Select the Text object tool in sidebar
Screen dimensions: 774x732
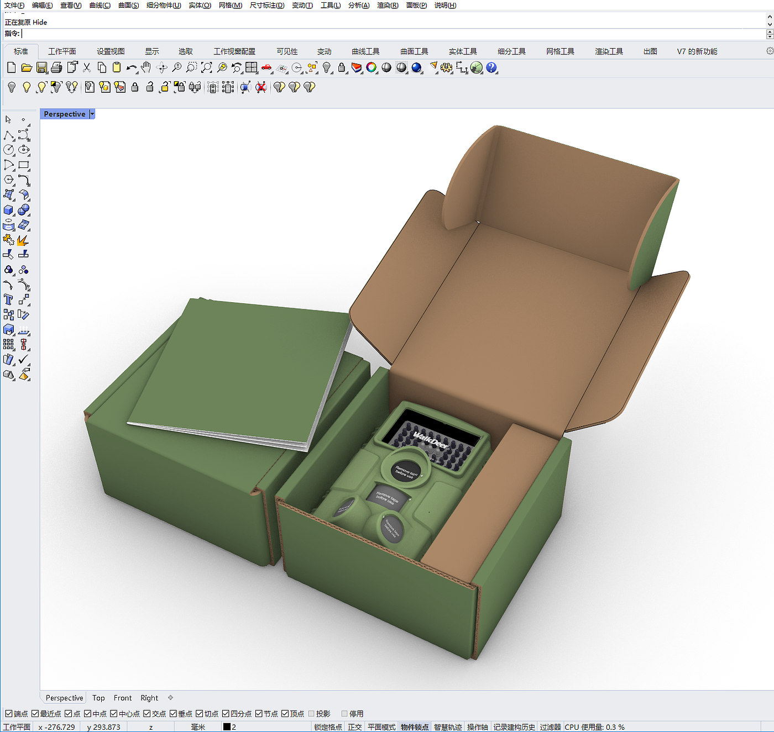pyautogui.click(x=8, y=300)
